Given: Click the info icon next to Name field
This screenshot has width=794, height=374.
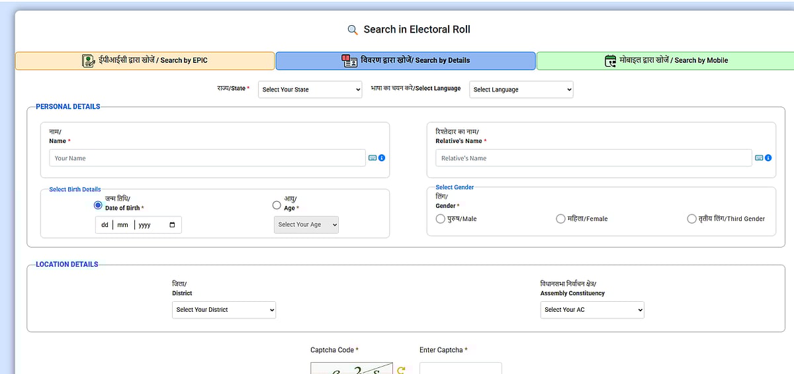Looking at the screenshot, I should click(x=382, y=158).
